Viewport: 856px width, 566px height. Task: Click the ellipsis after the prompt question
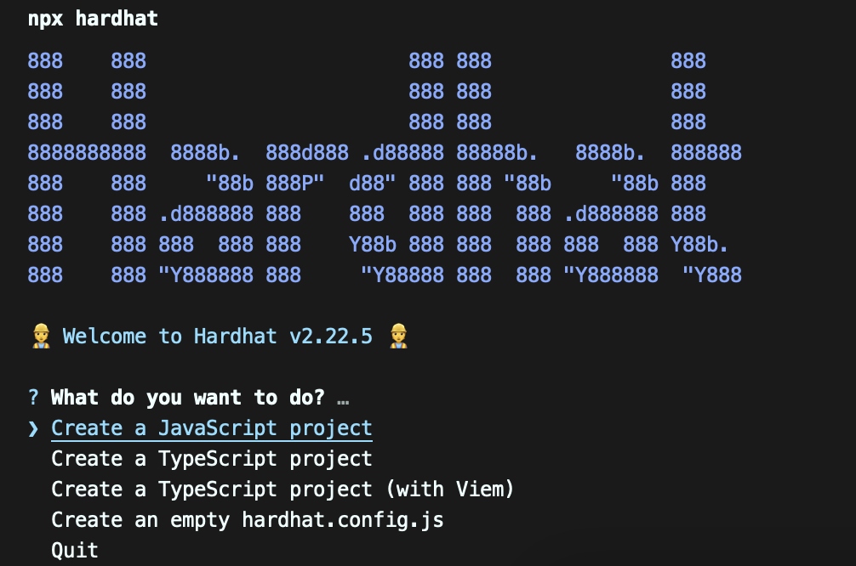pos(343,398)
